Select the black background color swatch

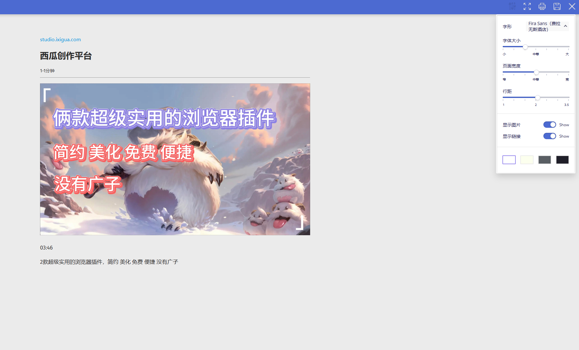(x=562, y=160)
